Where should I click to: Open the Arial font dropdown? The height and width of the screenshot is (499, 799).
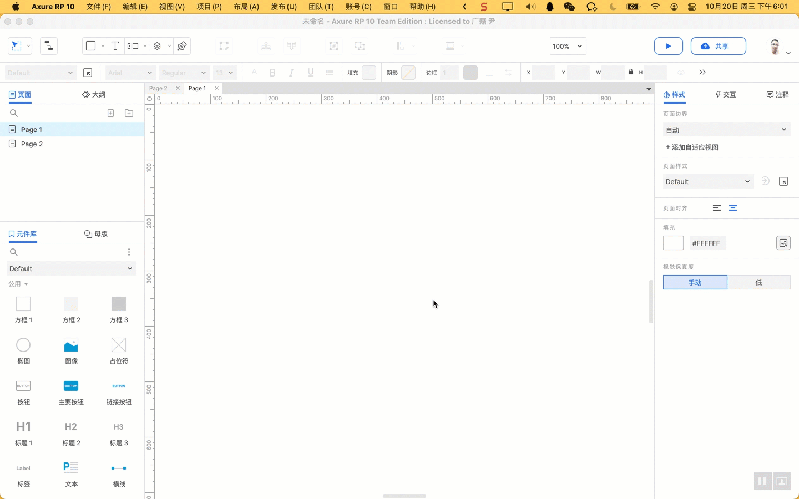coord(130,73)
